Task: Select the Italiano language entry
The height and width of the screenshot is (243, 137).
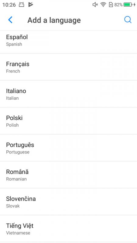Action: tap(68, 94)
